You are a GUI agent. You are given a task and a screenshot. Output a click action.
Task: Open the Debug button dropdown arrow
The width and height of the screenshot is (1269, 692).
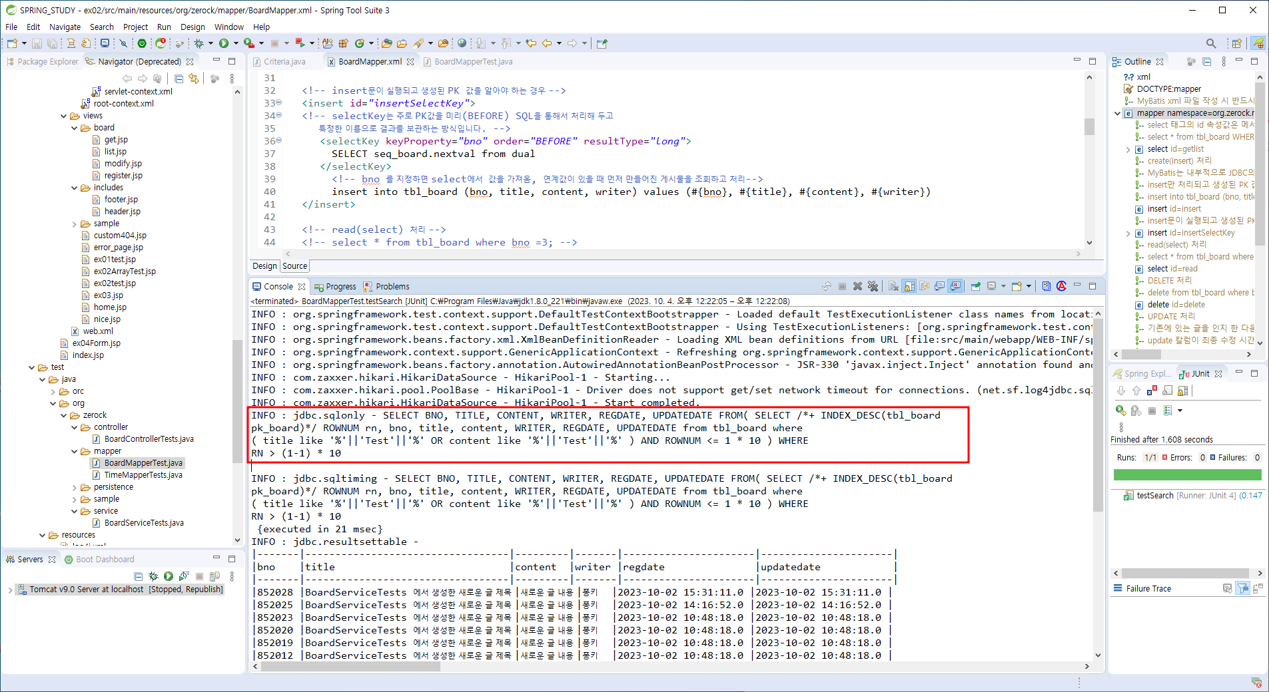(x=210, y=43)
